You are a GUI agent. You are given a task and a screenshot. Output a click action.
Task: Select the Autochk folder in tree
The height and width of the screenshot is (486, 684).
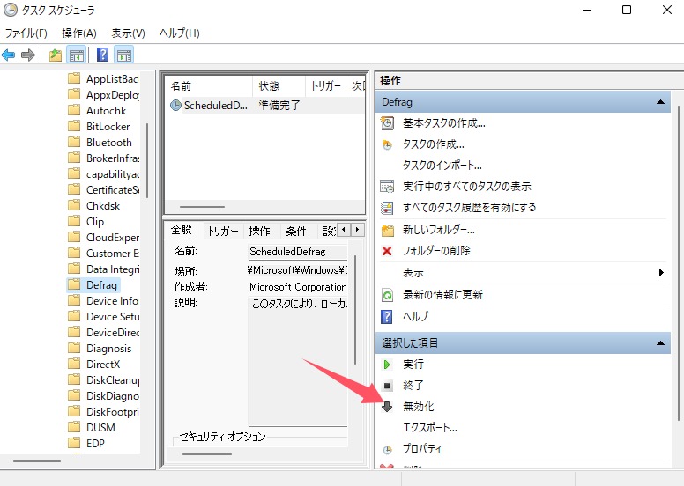[x=106, y=111]
